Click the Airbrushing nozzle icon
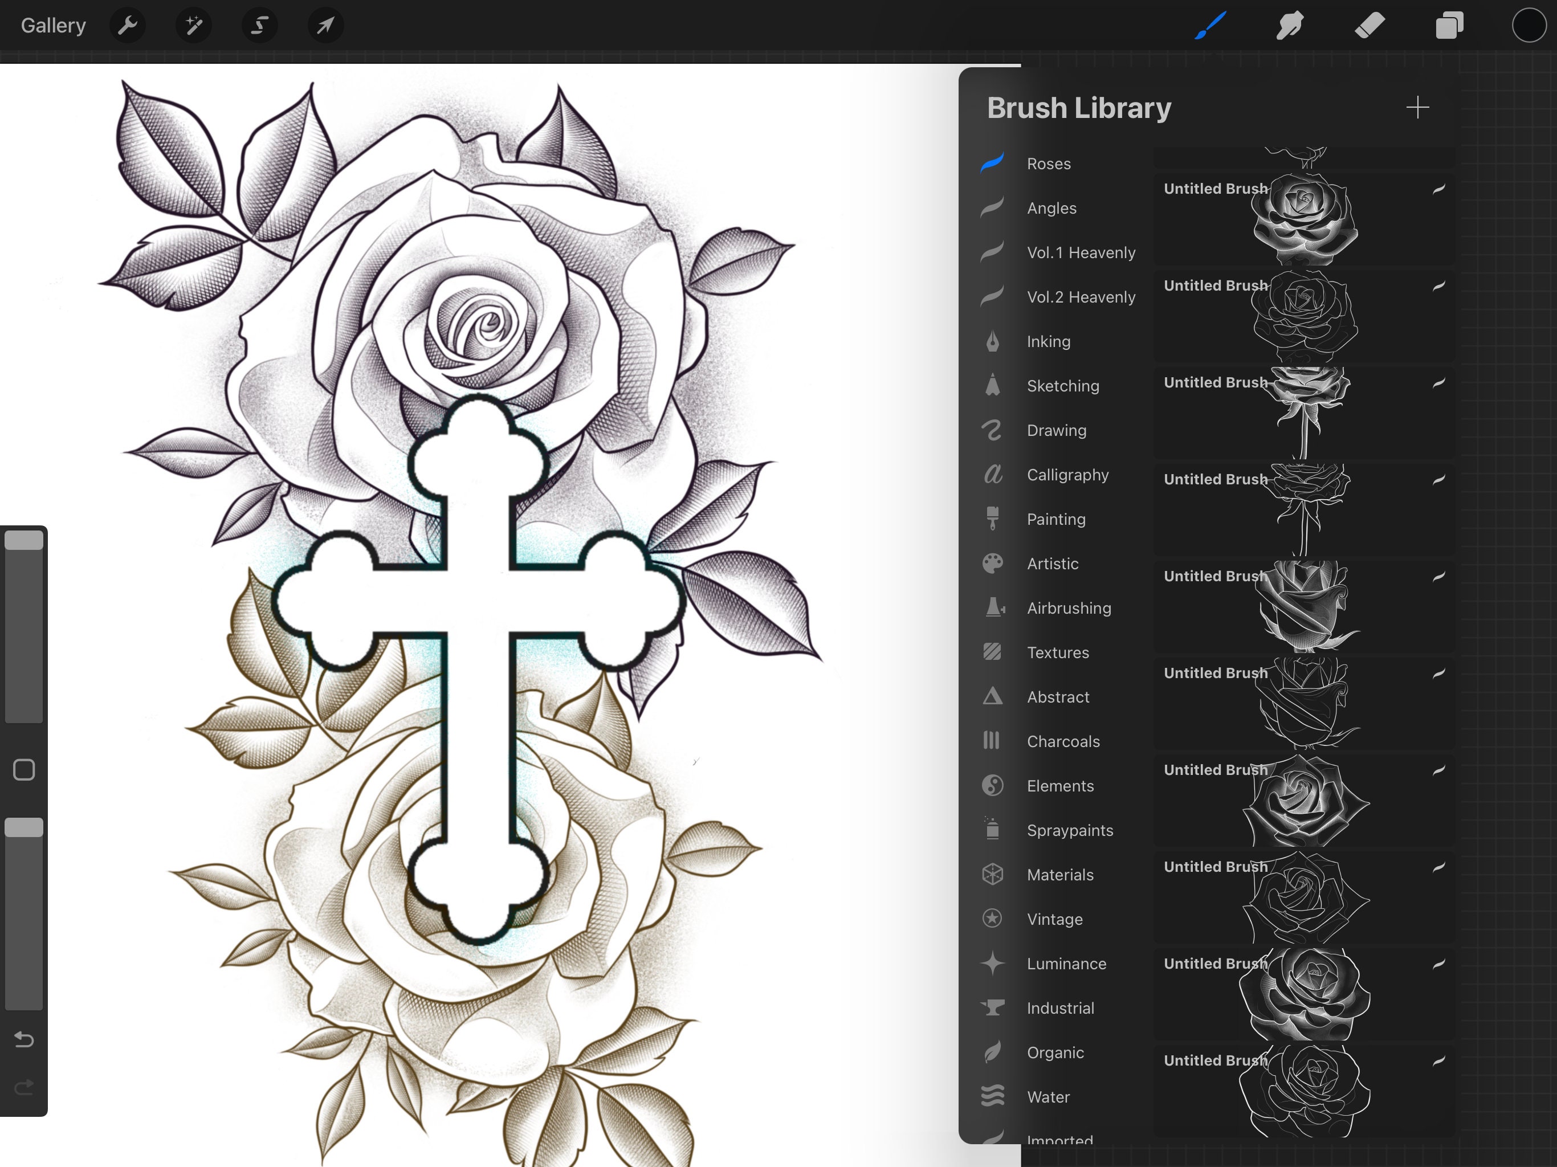The image size is (1557, 1167). coord(994,607)
